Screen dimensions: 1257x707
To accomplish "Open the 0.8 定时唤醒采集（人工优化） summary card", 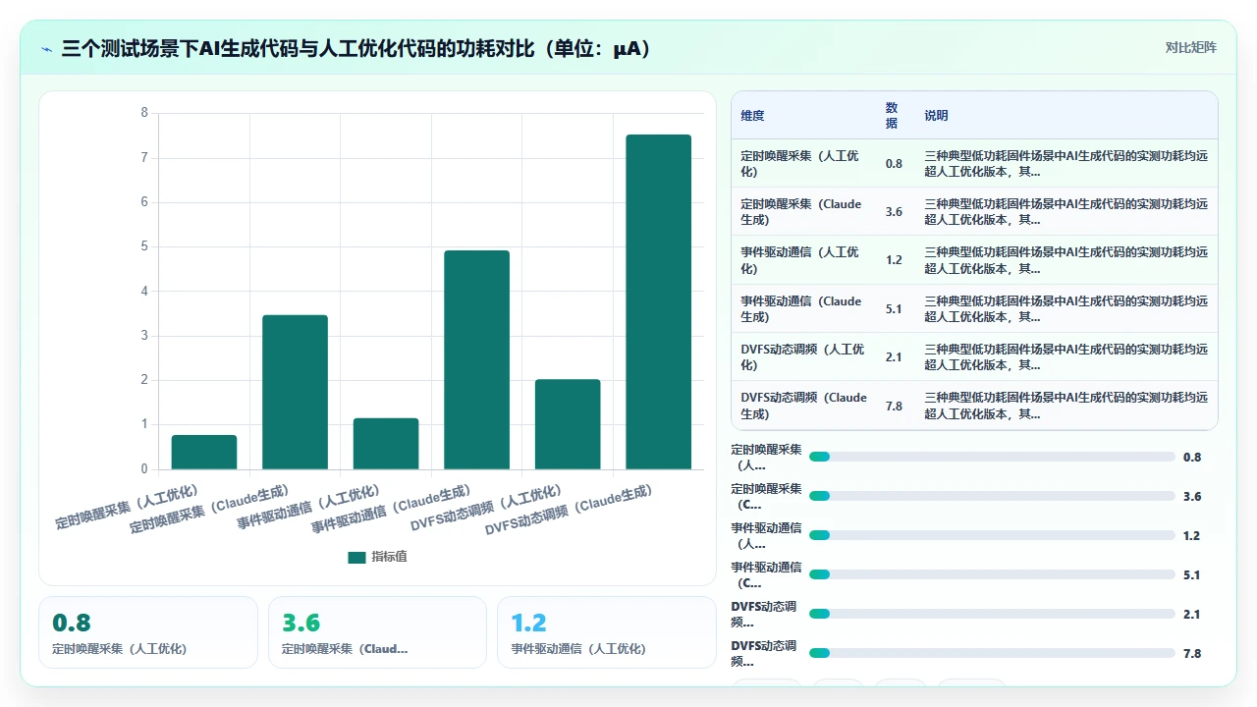I will click(x=148, y=632).
